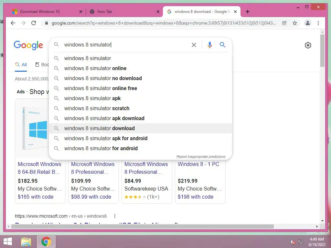Image resolution: width=331 pixels, height=248 pixels.
Task: Open 'Windows 8 - 1 PC' ad link
Action: tap(198, 164)
